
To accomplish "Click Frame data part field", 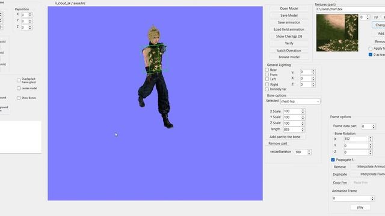I will click(366, 127).
